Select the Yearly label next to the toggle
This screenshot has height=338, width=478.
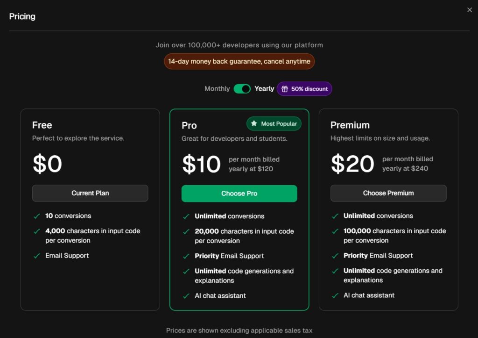pos(264,88)
